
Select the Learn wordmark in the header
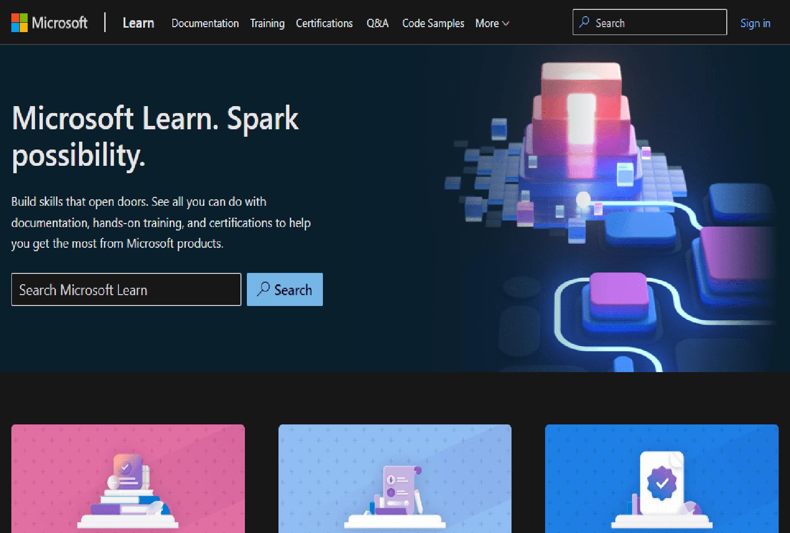pyautogui.click(x=138, y=23)
